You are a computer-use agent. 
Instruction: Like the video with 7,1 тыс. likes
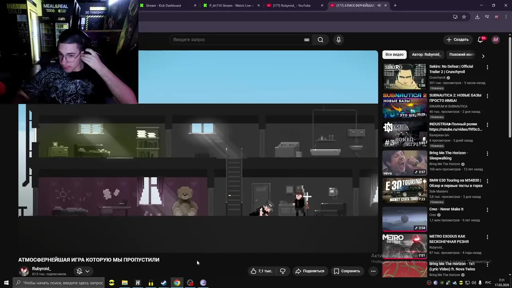261,271
